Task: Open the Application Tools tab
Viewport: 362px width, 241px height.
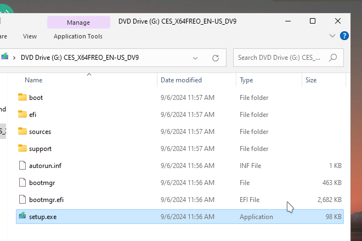Action: 78,36
